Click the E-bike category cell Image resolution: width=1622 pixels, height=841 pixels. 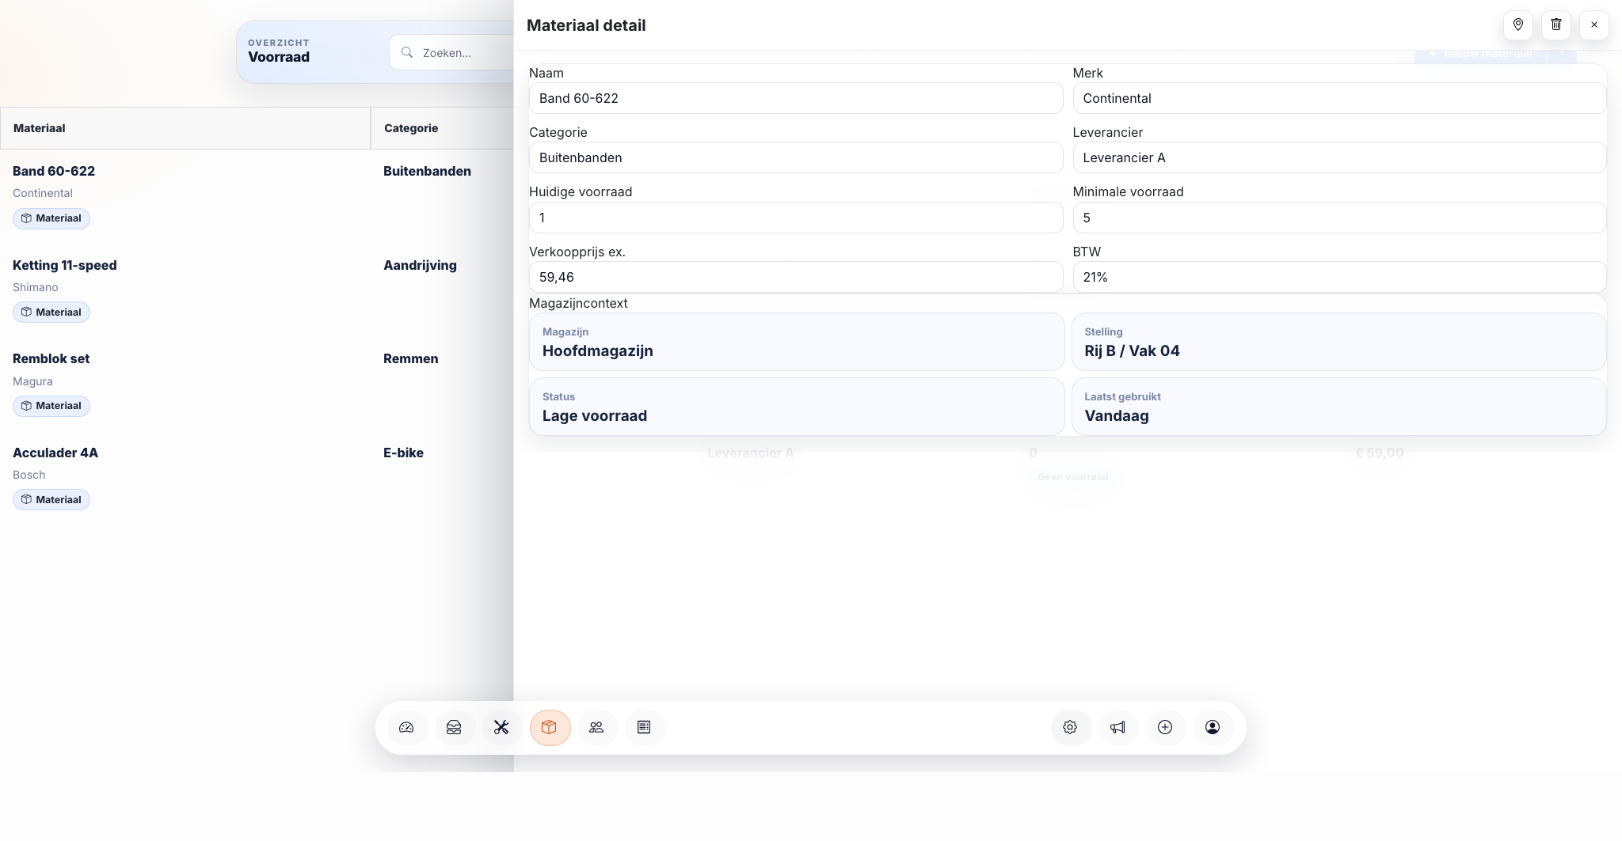pos(404,453)
